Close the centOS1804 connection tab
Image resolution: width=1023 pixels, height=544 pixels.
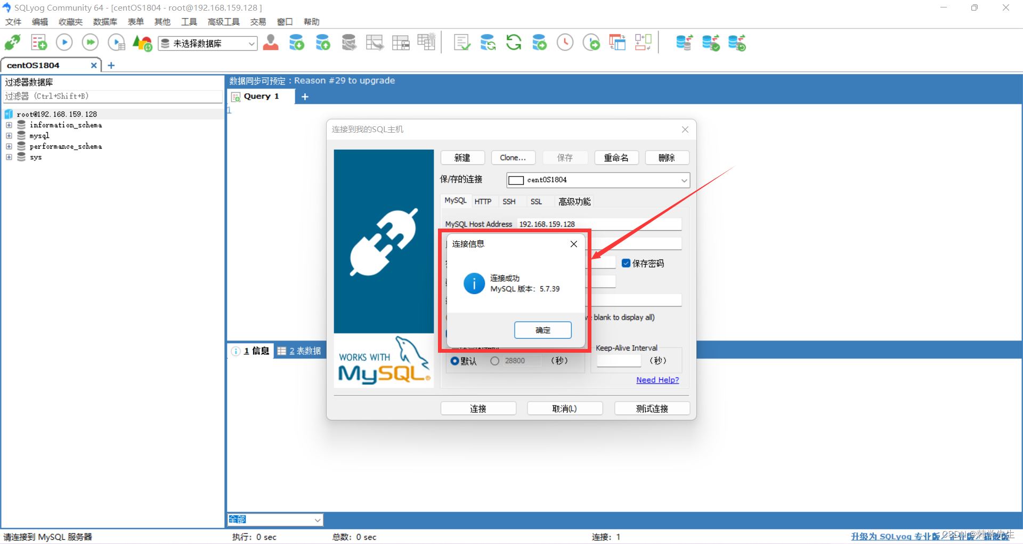tap(94, 65)
